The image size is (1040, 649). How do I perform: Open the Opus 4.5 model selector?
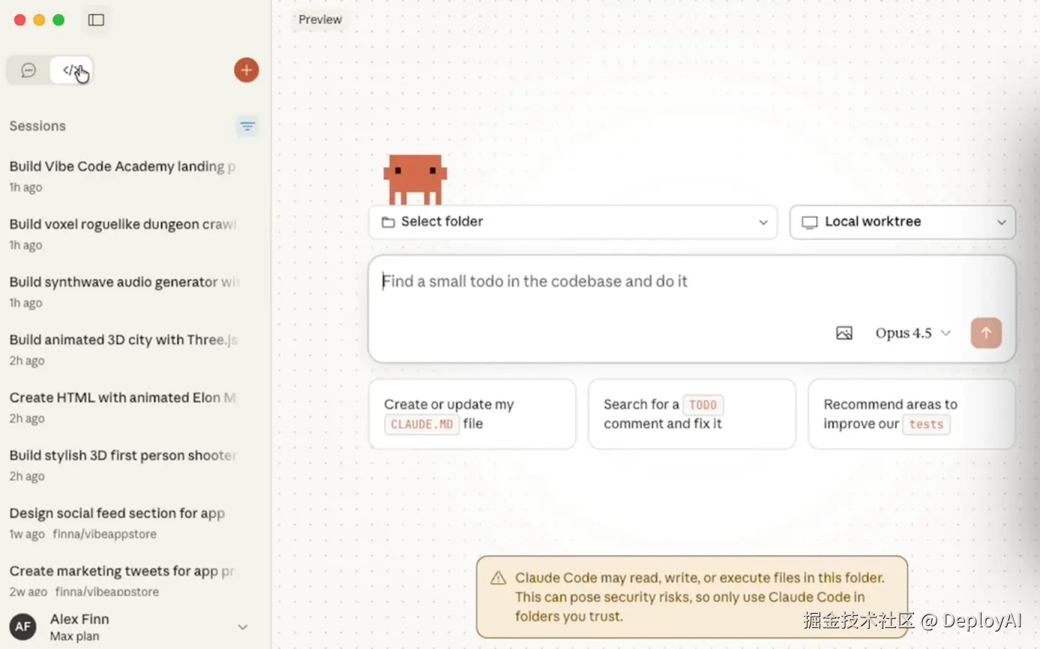[913, 333]
